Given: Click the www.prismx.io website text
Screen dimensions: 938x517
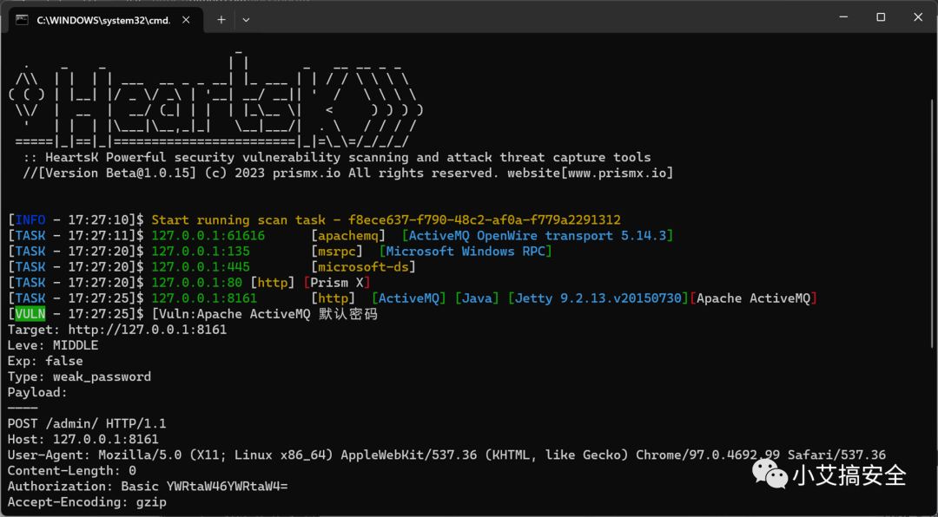Looking at the screenshot, I should [618, 173].
